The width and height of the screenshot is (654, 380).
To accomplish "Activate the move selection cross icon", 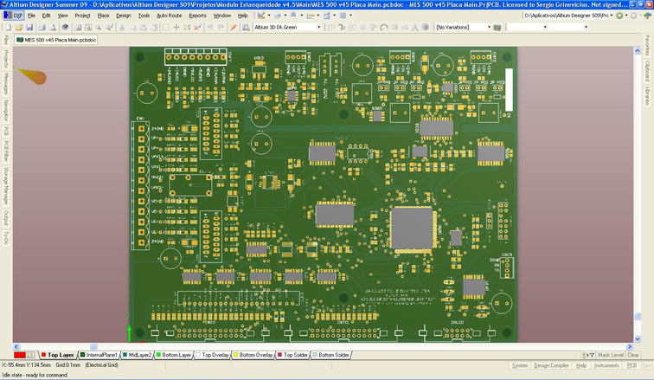I will click(176, 27).
